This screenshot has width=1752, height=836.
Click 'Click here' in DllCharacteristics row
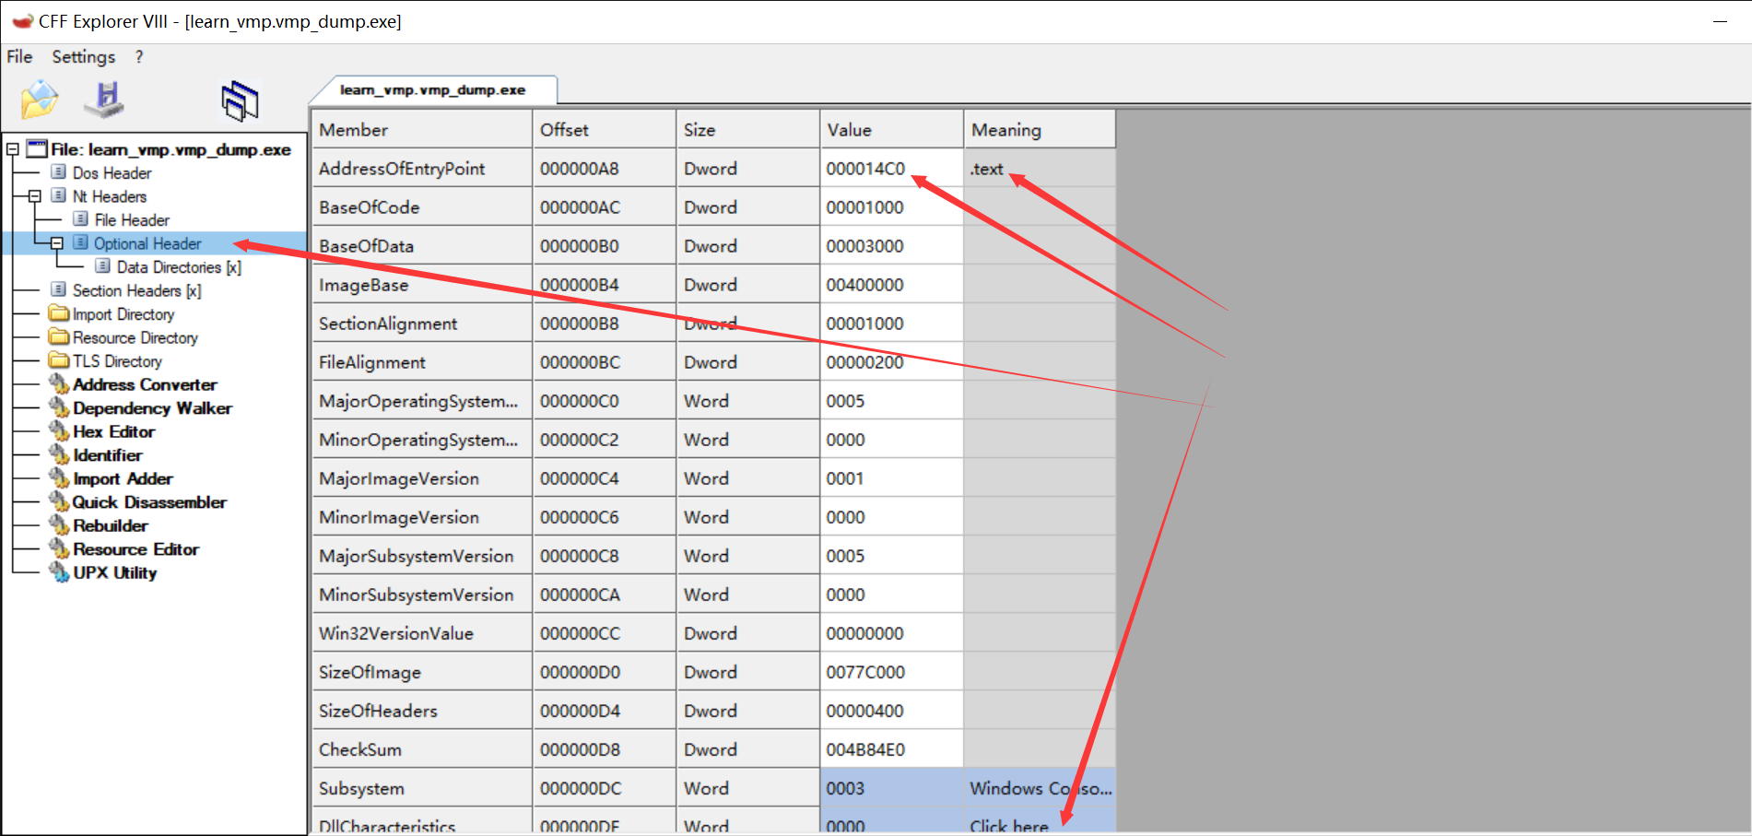click(1009, 827)
